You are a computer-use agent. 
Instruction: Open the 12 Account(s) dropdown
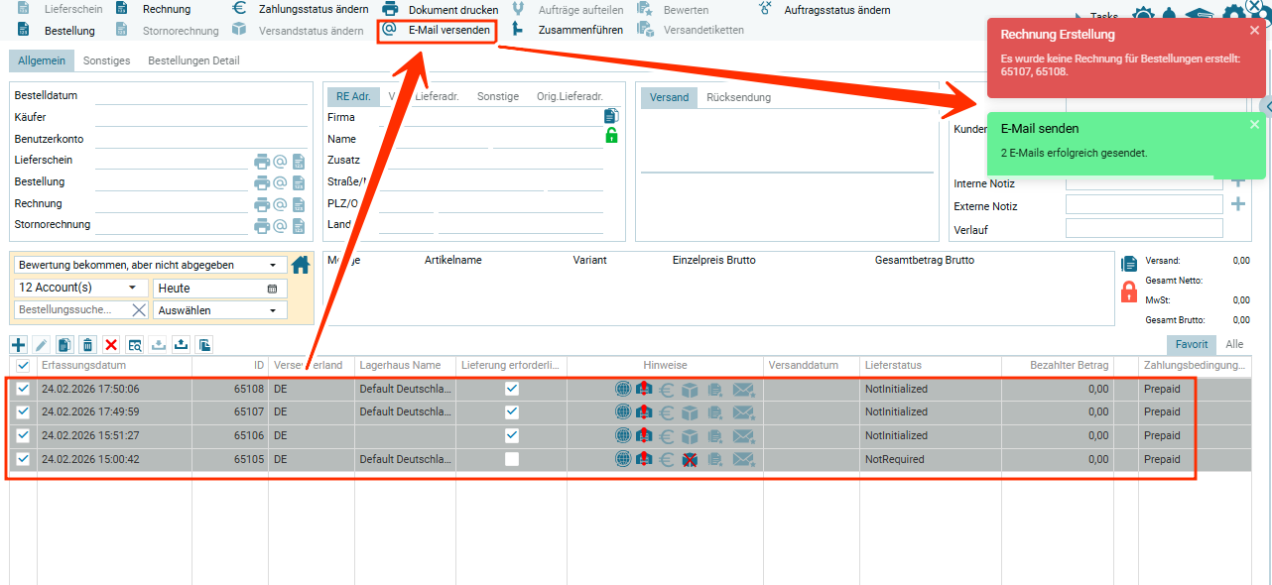pos(79,288)
